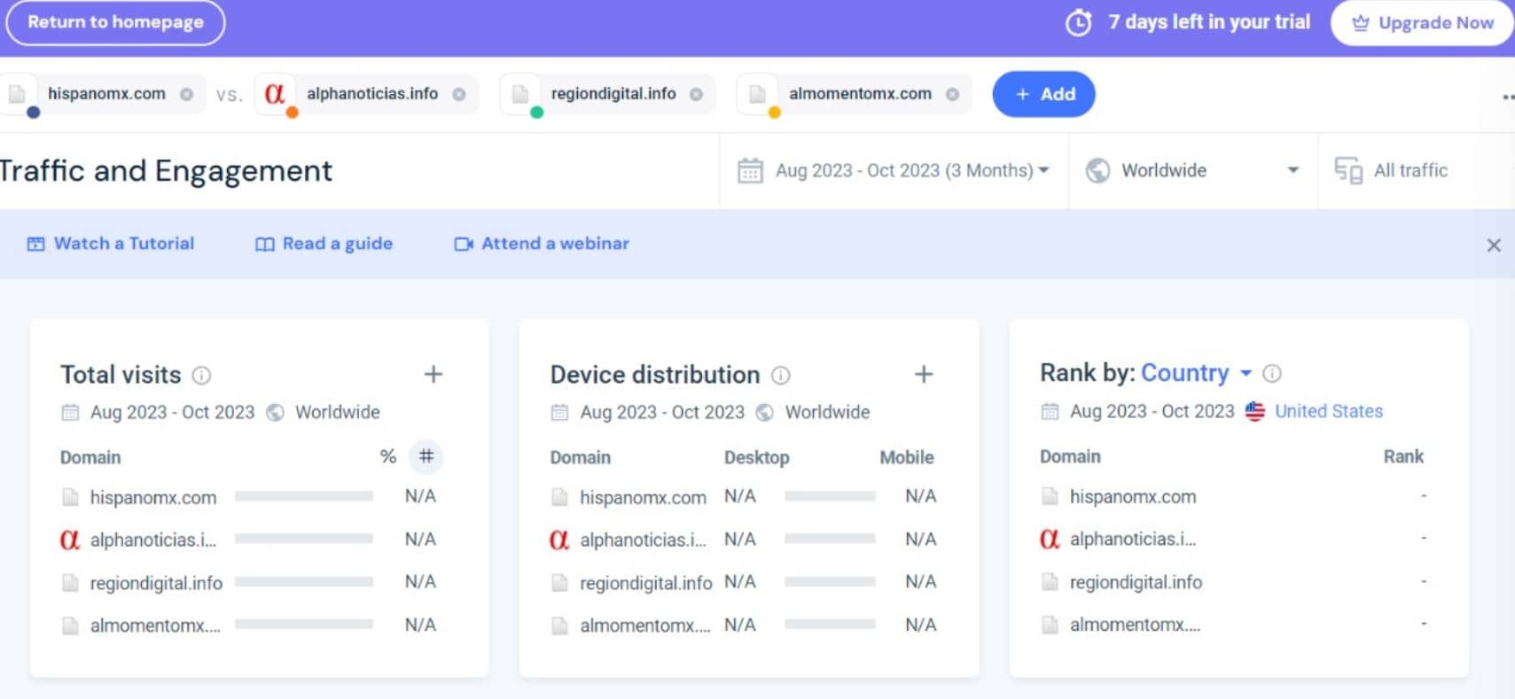Click US flag icon in Rank card

(1254, 411)
